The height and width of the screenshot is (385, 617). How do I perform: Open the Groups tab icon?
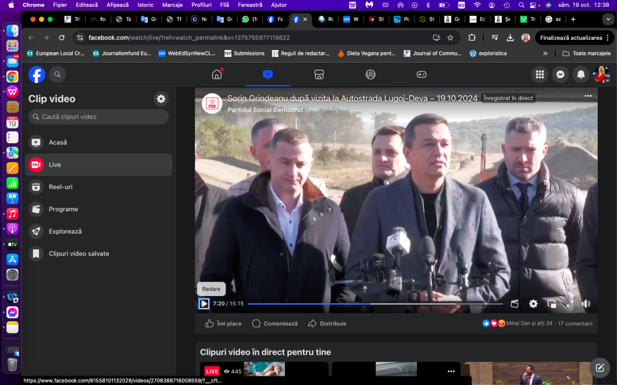tap(370, 75)
